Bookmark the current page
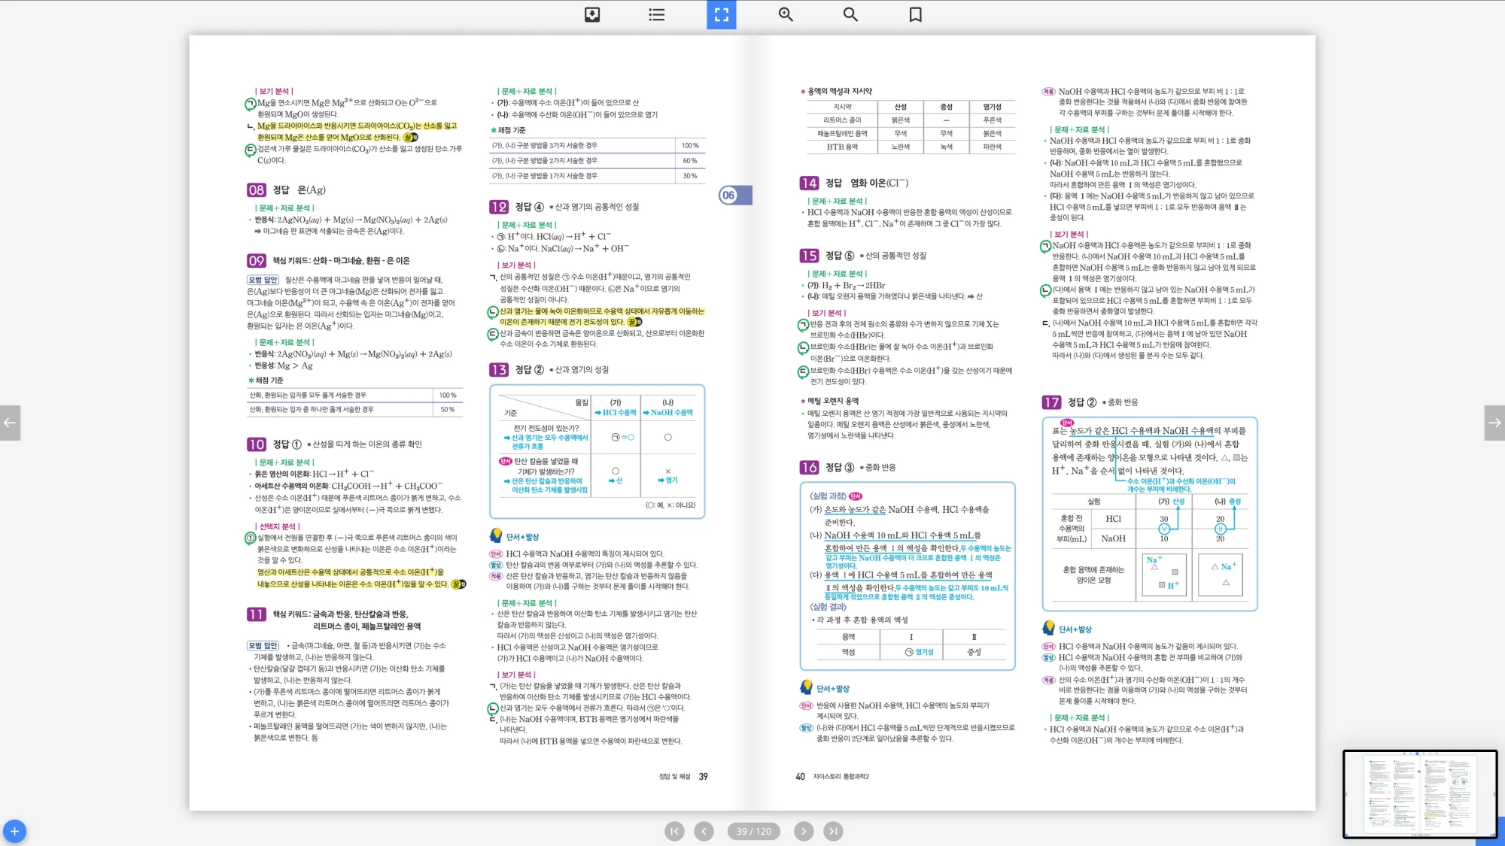1505x846 pixels. [915, 14]
